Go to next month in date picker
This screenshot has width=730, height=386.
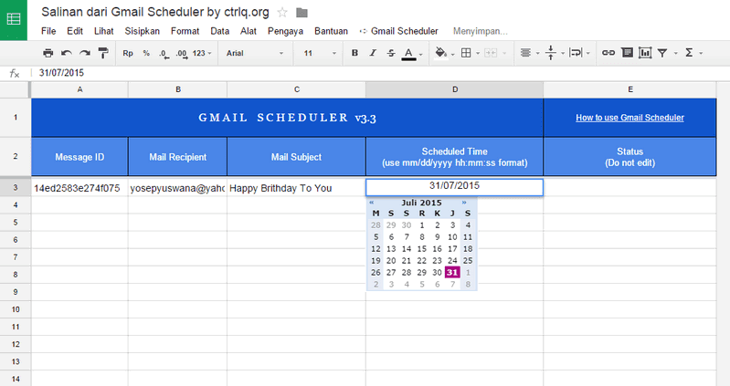[464, 203]
